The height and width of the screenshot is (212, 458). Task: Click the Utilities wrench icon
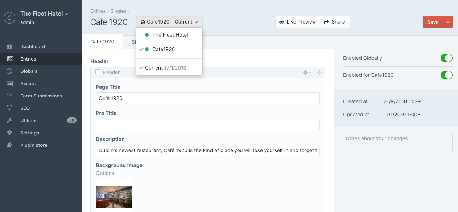pyautogui.click(x=9, y=121)
